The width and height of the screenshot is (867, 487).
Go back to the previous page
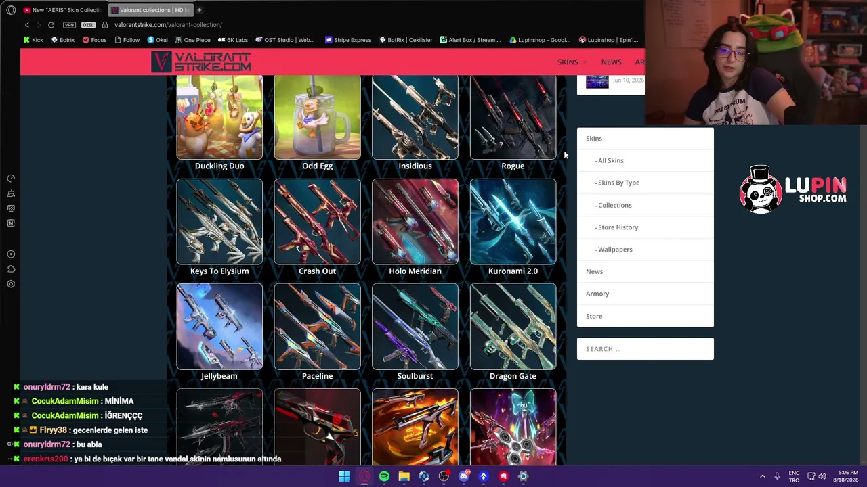[x=27, y=25]
